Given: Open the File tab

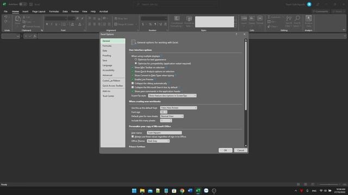Looking at the screenshot, I should pos(5,11).
